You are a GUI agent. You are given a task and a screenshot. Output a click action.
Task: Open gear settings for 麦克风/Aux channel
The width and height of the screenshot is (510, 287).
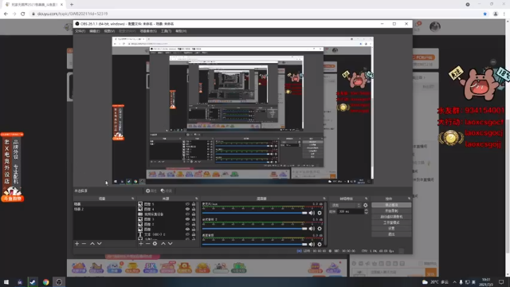pos(320,213)
